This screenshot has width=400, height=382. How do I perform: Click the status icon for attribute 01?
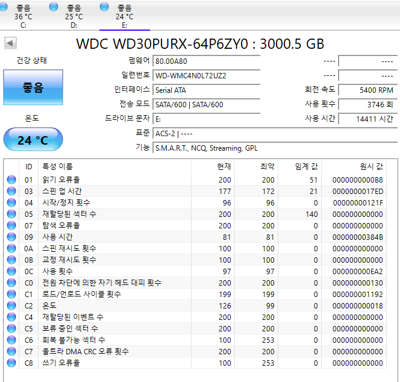click(11, 180)
